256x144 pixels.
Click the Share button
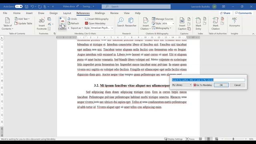tap(225, 13)
